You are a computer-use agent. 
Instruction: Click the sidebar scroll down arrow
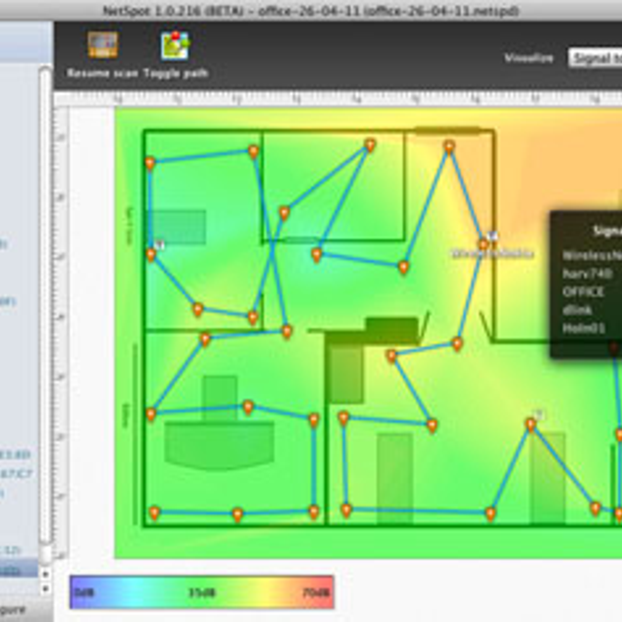coord(46,588)
